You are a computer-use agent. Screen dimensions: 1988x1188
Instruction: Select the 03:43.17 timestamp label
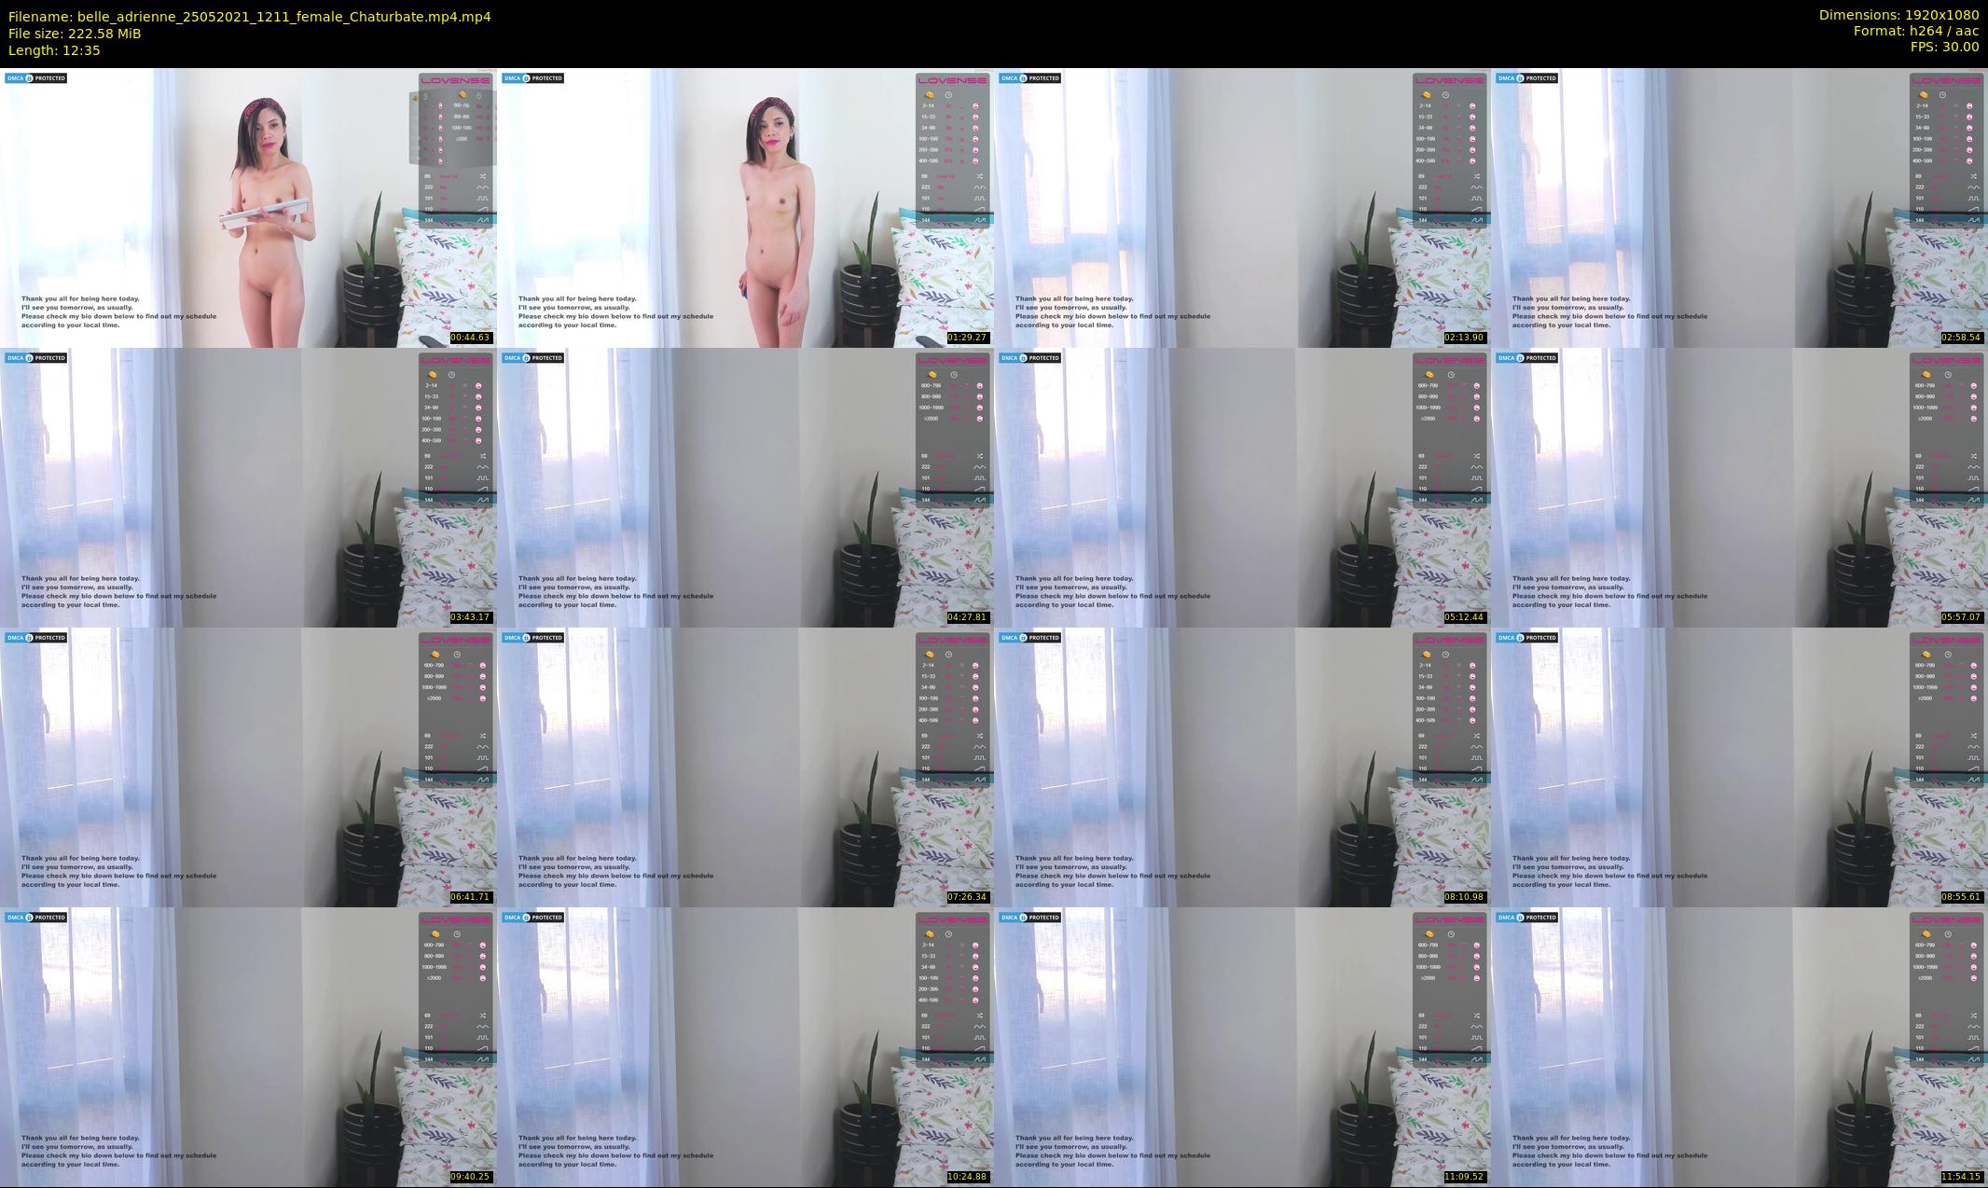coord(470,617)
